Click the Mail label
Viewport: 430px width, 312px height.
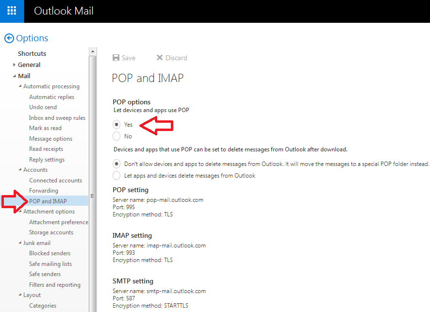[24, 76]
